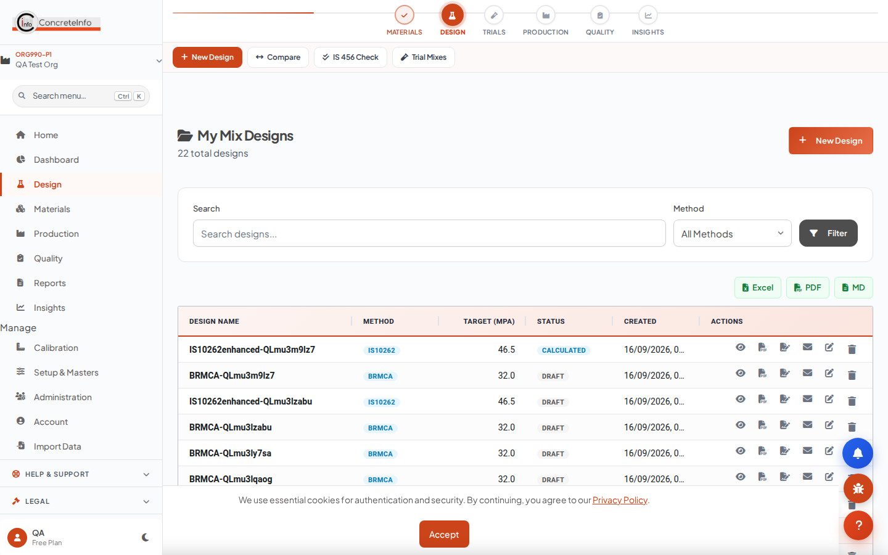The height and width of the screenshot is (555, 888).
Task: Email the BRMCA-QLmu3m9lz7 design
Action: click(x=807, y=373)
